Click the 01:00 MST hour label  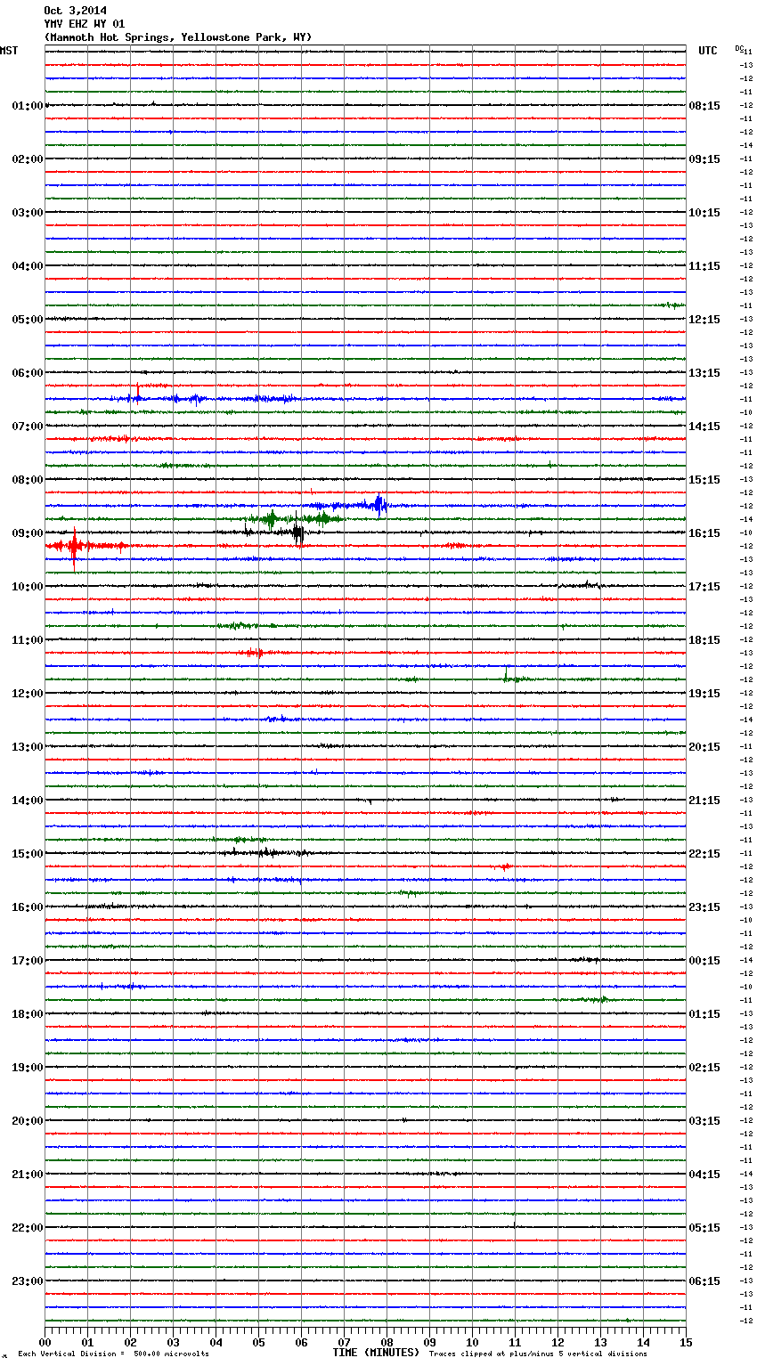(27, 106)
